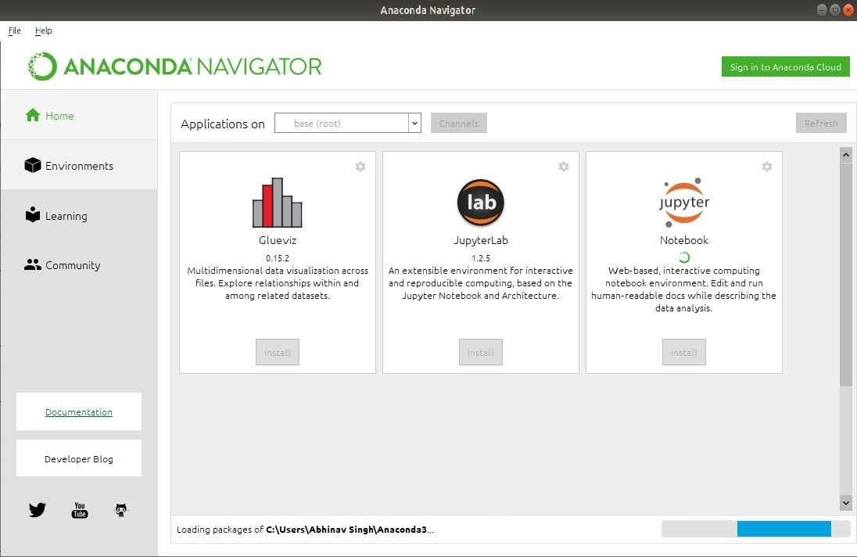The width and height of the screenshot is (857, 557).
Task: Switch to the Learning tab
Action: (x=79, y=216)
